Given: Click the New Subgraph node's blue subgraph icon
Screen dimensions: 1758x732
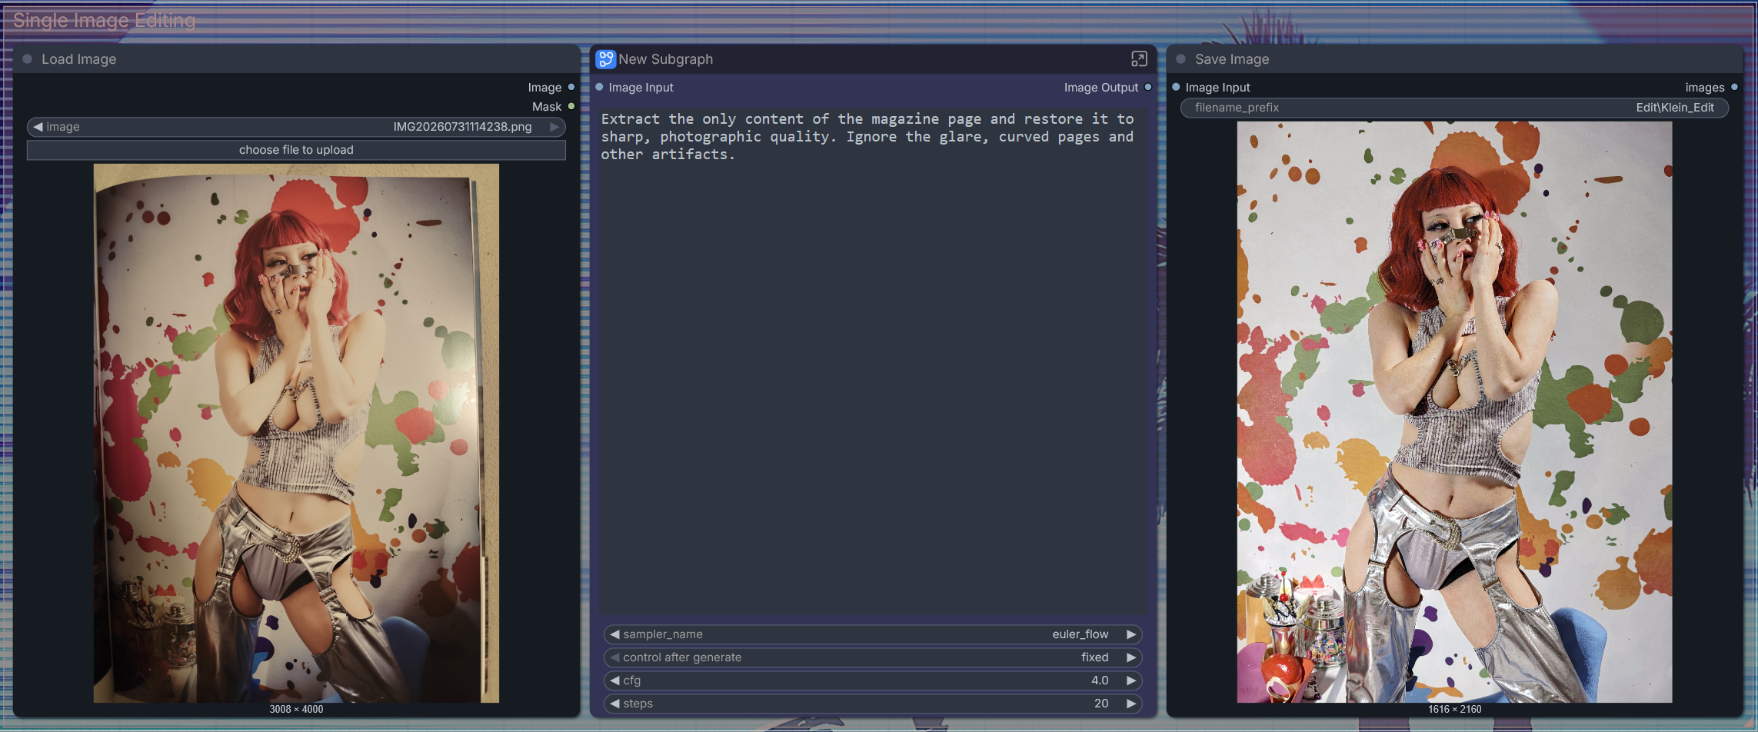Looking at the screenshot, I should coord(606,59).
